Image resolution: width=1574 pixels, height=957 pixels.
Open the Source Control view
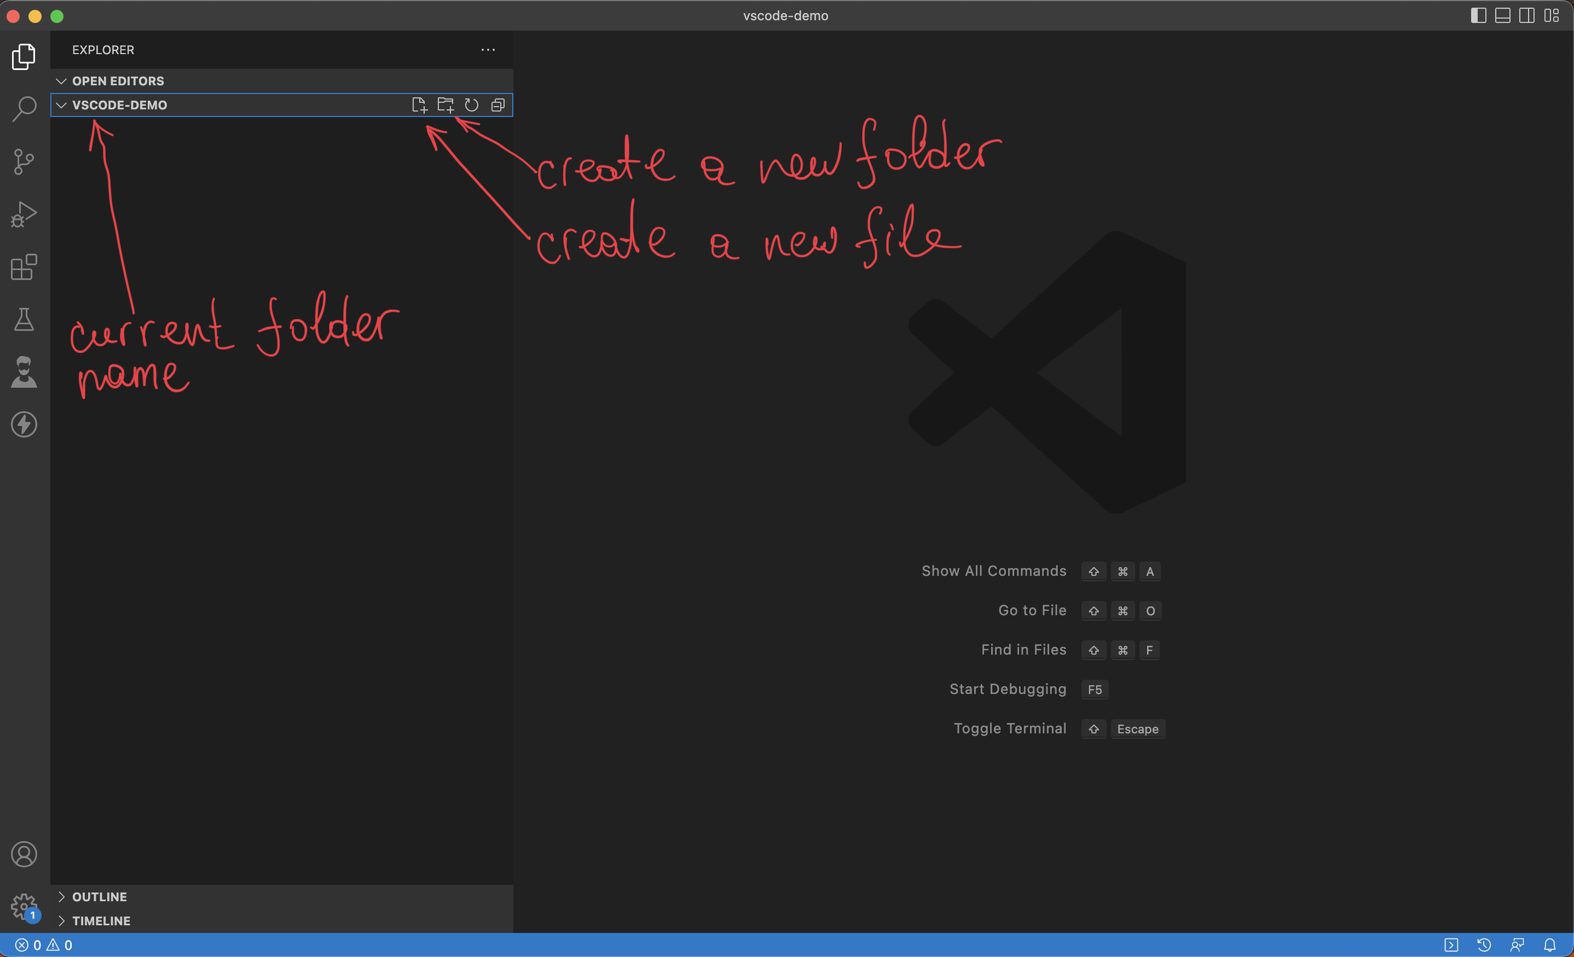click(24, 161)
